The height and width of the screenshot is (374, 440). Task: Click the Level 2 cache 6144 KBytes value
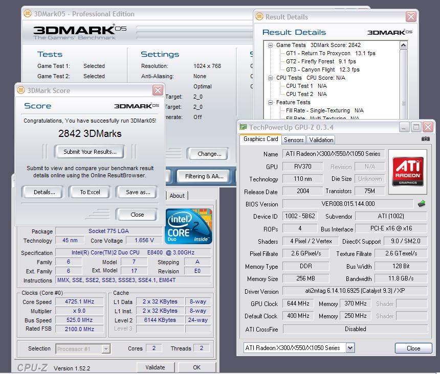coord(160,320)
